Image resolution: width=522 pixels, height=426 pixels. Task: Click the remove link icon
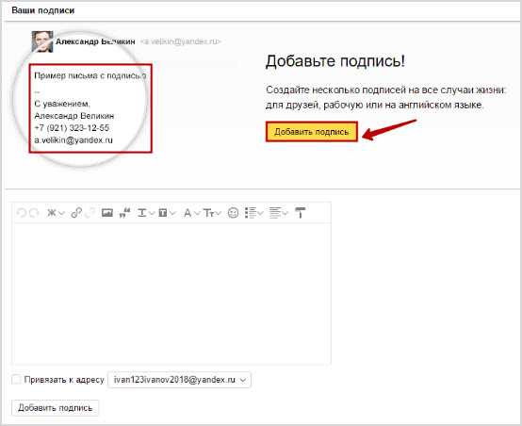pyautogui.click(x=90, y=212)
